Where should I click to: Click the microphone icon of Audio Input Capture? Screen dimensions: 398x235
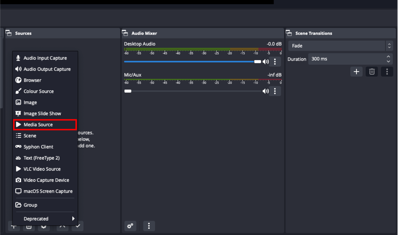coord(18,58)
